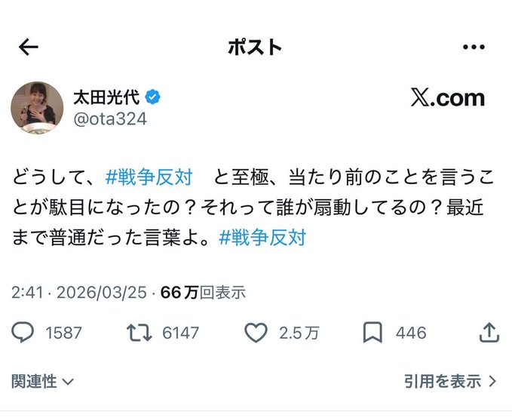This screenshot has width=512, height=418.
Task: Click the 6147 repost count
Action: coord(179,332)
